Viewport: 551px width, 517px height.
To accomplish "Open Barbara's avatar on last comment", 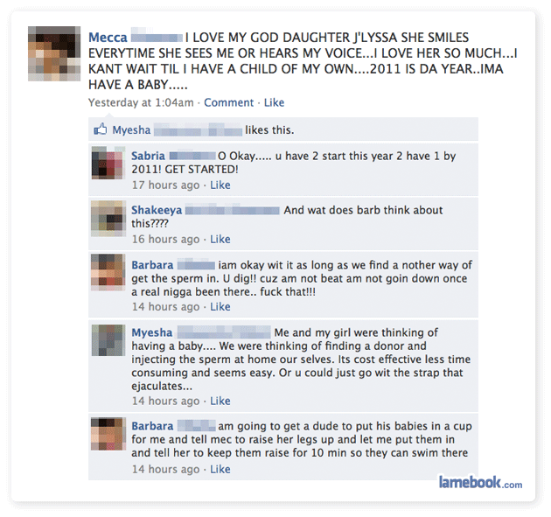I will pyautogui.click(x=108, y=434).
